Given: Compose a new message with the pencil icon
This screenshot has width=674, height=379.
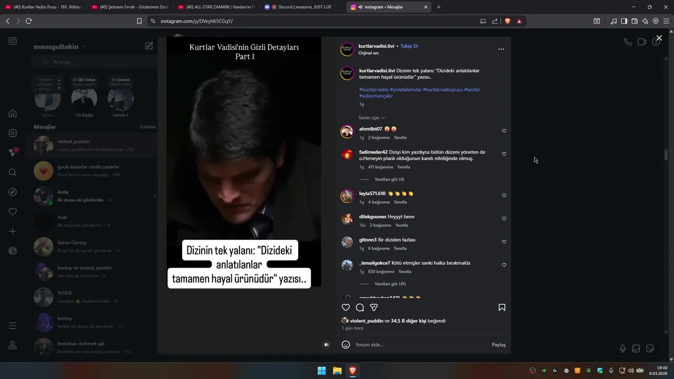Looking at the screenshot, I should click(x=149, y=46).
